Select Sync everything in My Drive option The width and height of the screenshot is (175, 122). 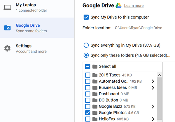tap(86, 45)
